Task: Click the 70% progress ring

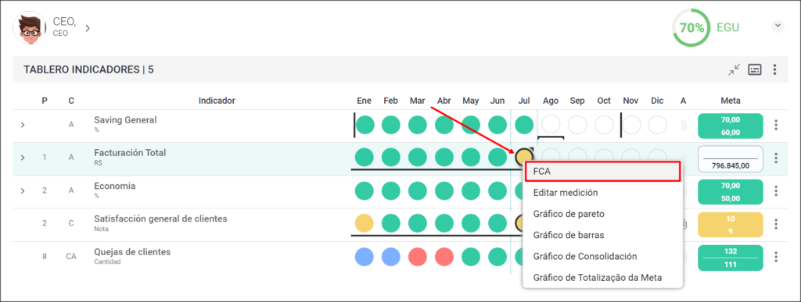Action: [691, 27]
